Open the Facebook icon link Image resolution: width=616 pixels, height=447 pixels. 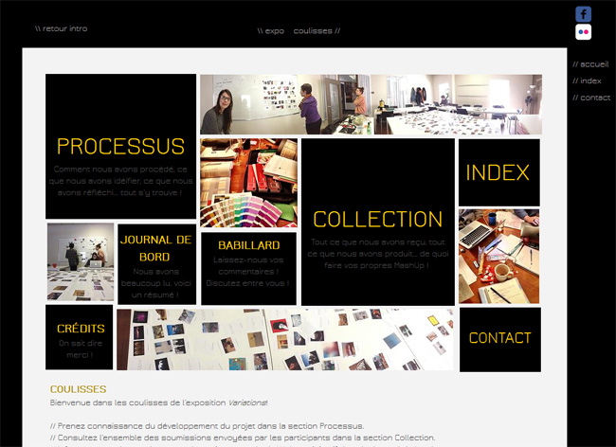584,14
